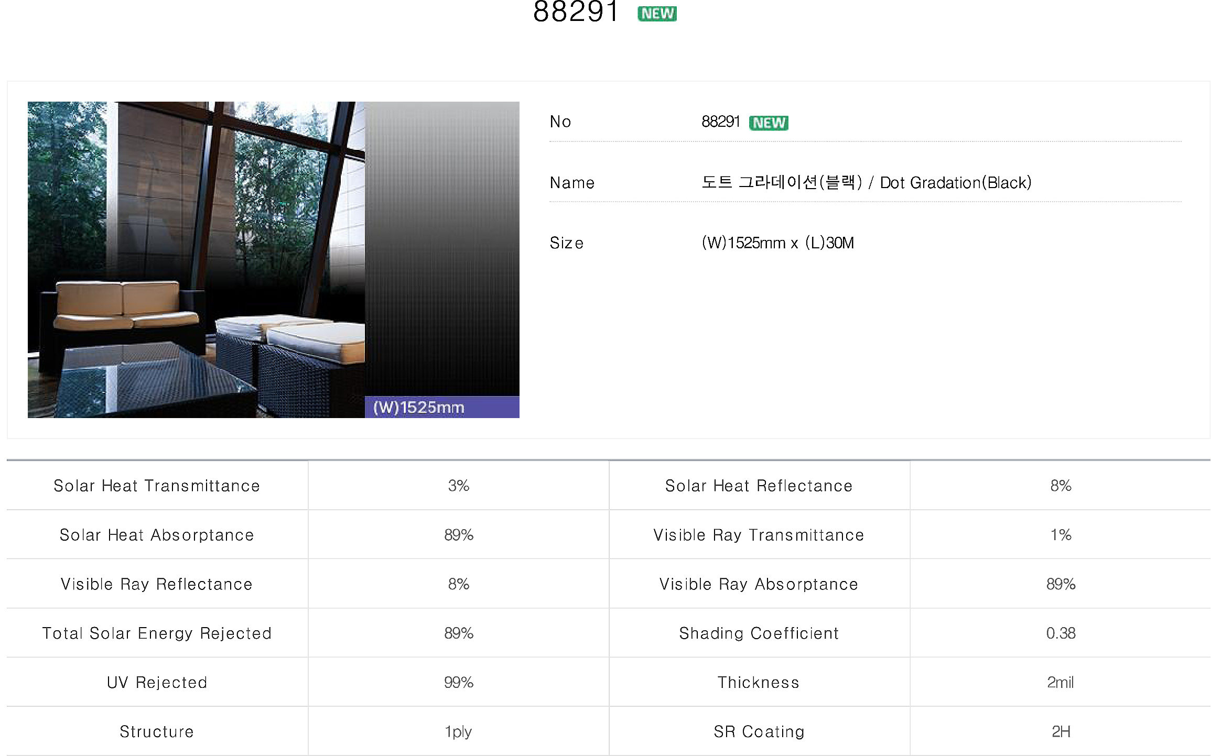The image size is (1211, 756).
Task: Click the Size field label
Action: (x=567, y=243)
